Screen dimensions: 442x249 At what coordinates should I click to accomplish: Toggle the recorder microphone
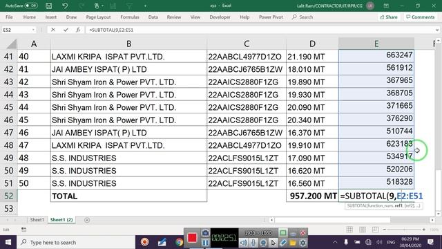pyautogui.click(x=253, y=243)
